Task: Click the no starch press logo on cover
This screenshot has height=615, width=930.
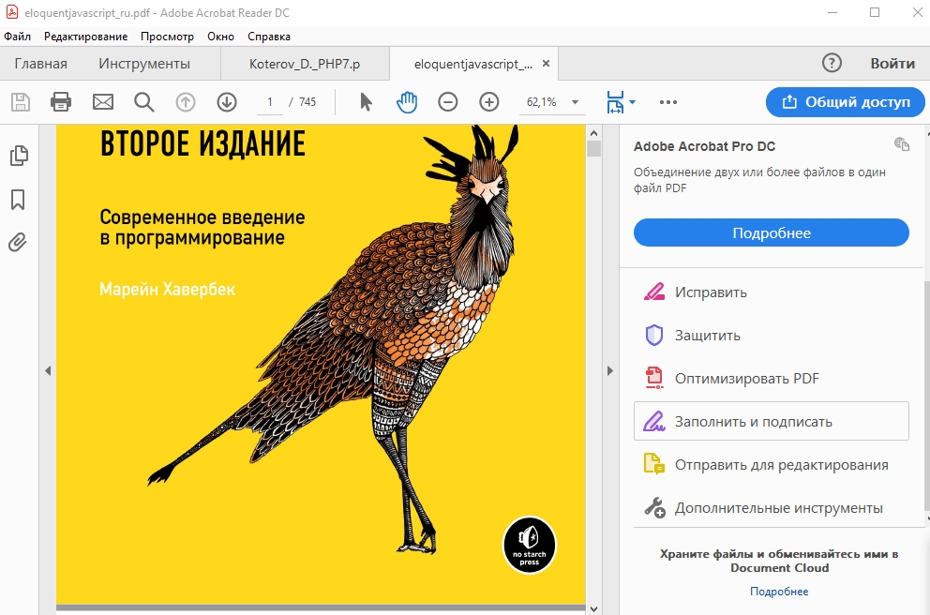Action: coord(529,546)
